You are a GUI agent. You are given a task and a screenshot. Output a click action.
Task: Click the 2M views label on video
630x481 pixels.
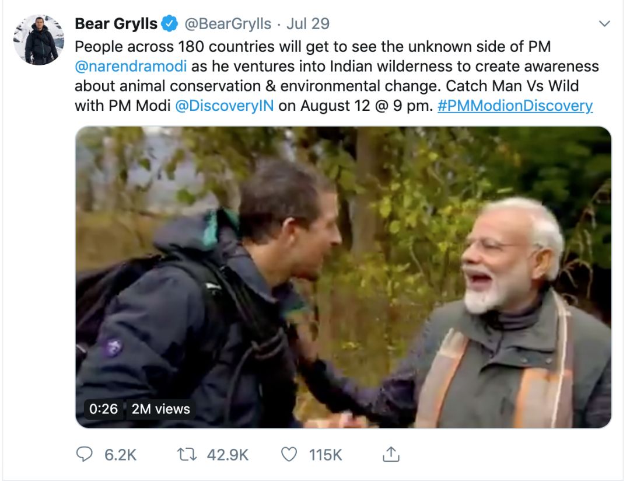tap(161, 409)
